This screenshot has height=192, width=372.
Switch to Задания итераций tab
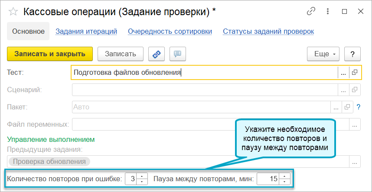click(x=86, y=31)
